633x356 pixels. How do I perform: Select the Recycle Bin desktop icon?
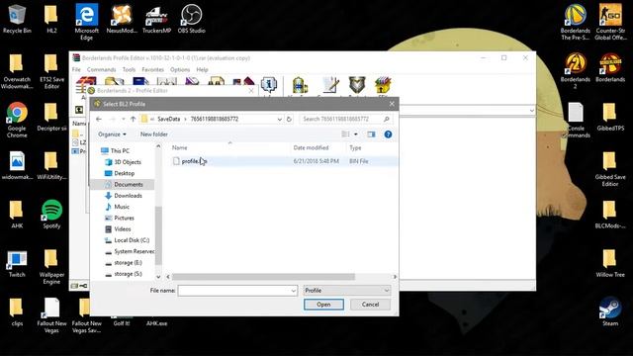pyautogui.click(x=17, y=19)
